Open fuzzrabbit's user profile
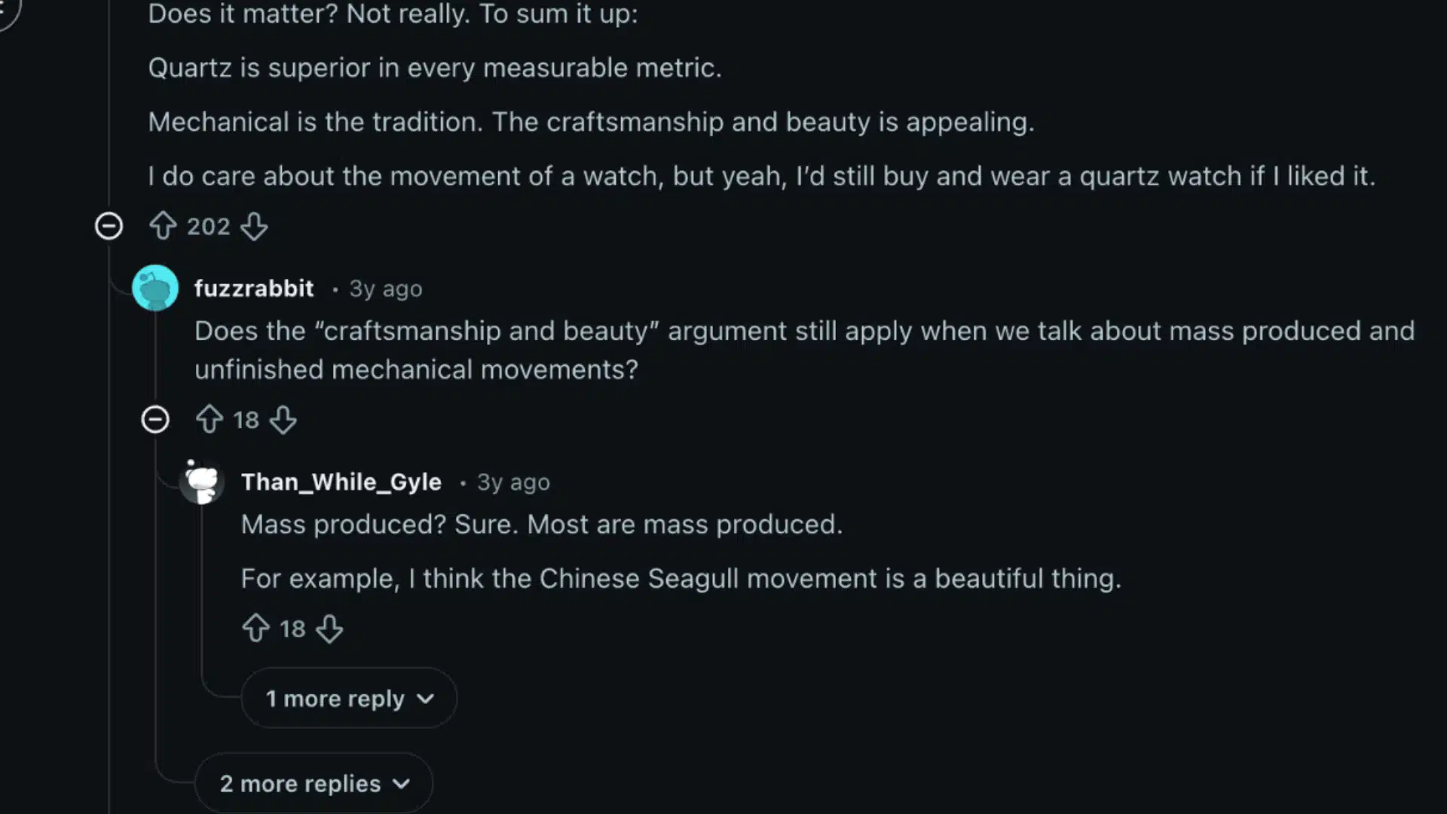Screen dimensions: 1447x814 pos(253,288)
